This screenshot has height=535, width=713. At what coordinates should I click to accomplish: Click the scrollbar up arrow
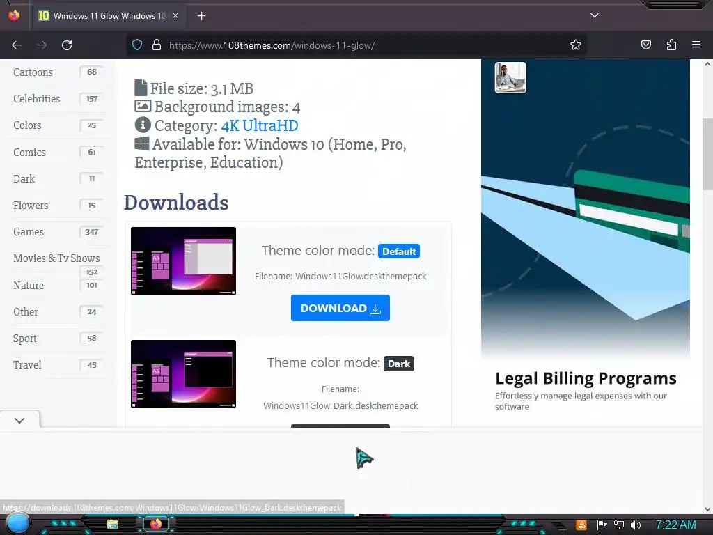707,64
